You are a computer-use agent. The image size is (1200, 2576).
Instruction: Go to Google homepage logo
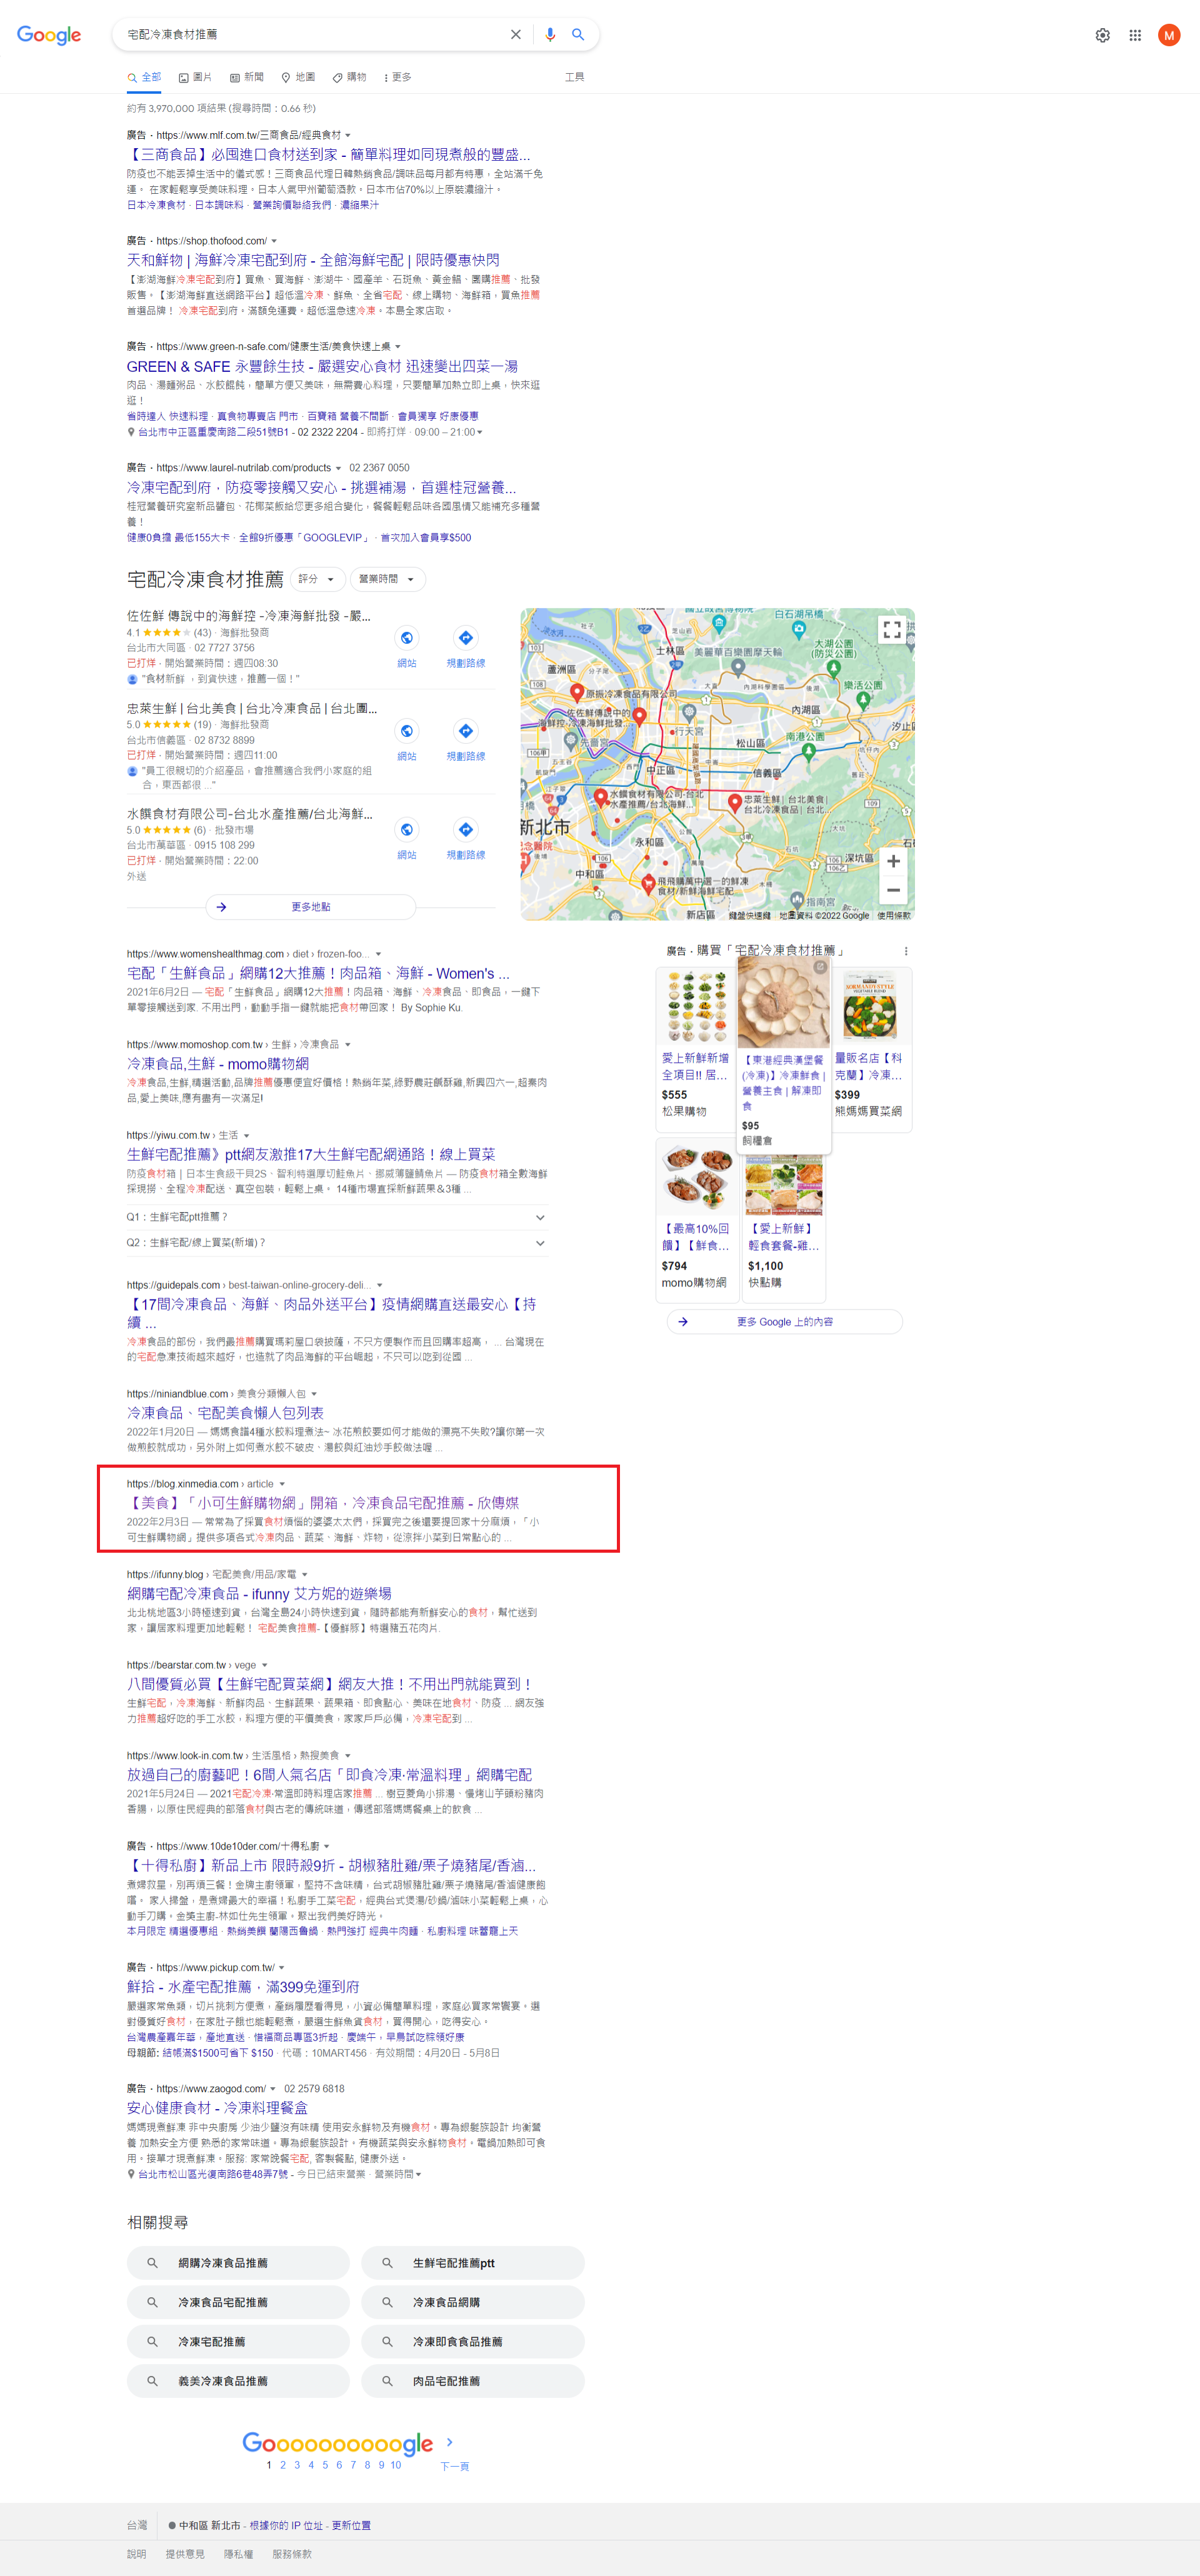(x=49, y=35)
